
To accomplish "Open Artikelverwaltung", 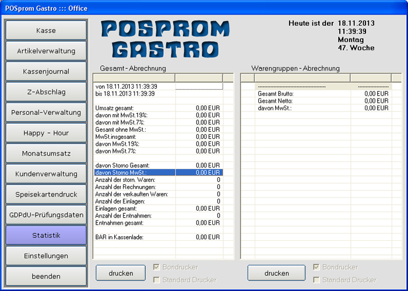I will (x=46, y=51).
